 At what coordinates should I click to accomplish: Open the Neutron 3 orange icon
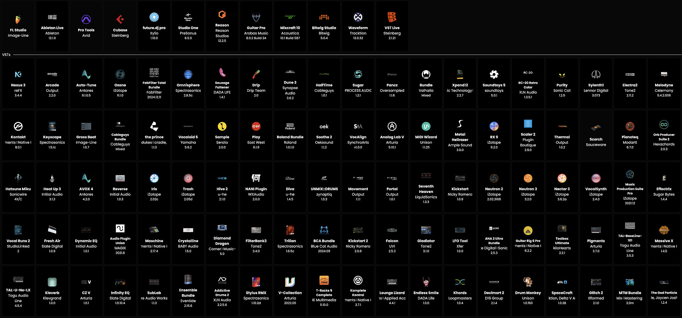(528, 178)
